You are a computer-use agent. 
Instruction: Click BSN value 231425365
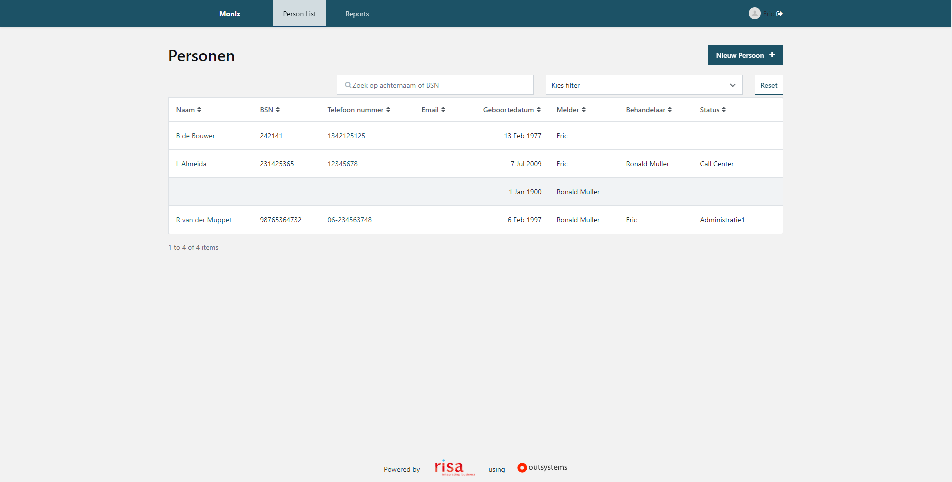(x=277, y=164)
